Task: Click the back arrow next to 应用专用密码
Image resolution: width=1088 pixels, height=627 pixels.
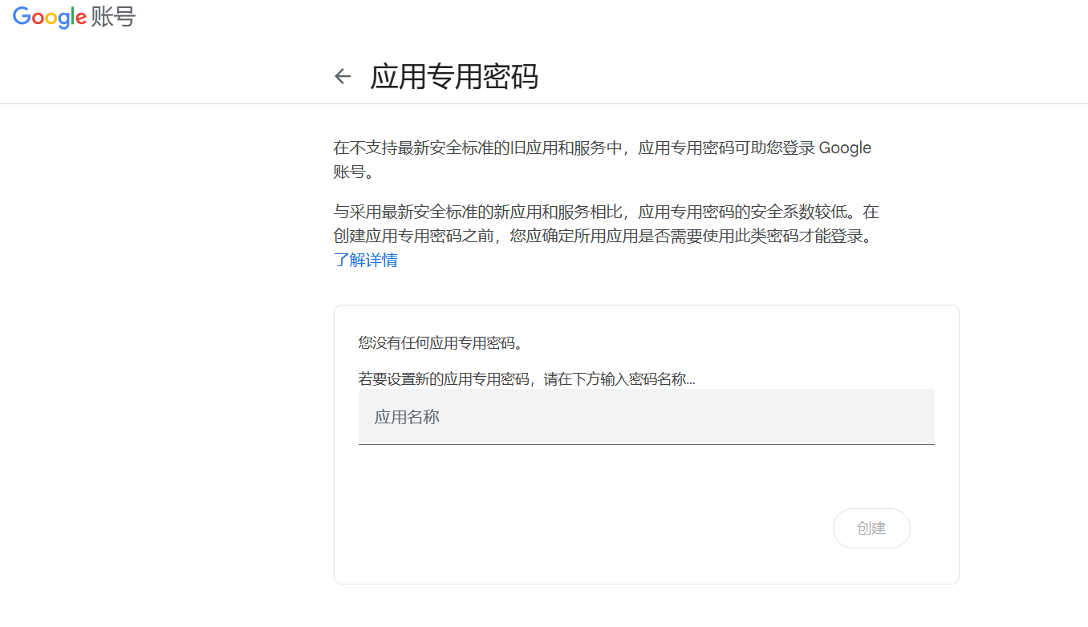Action: [x=343, y=77]
